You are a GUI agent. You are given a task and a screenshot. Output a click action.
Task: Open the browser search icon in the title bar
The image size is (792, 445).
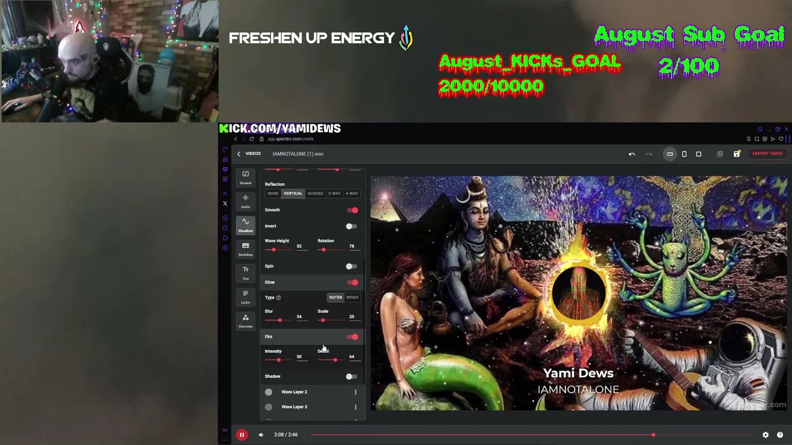coord(760,130)
